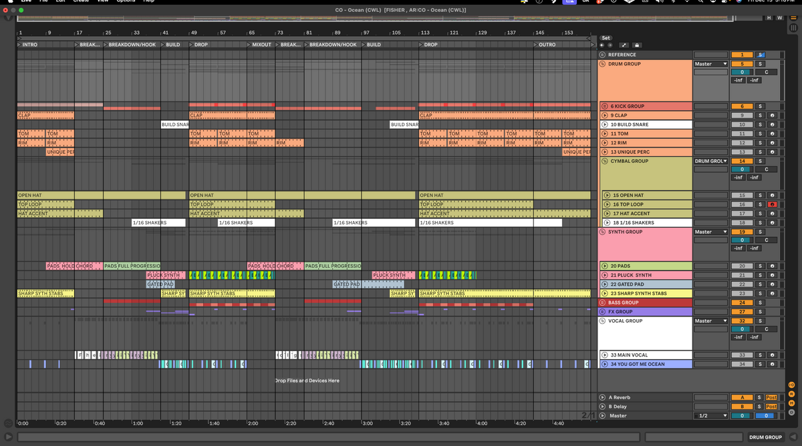Toggle track activator 24 on BASS GROUP
The height and width of the screenshot is (446, 802).
tap(741, 302)
